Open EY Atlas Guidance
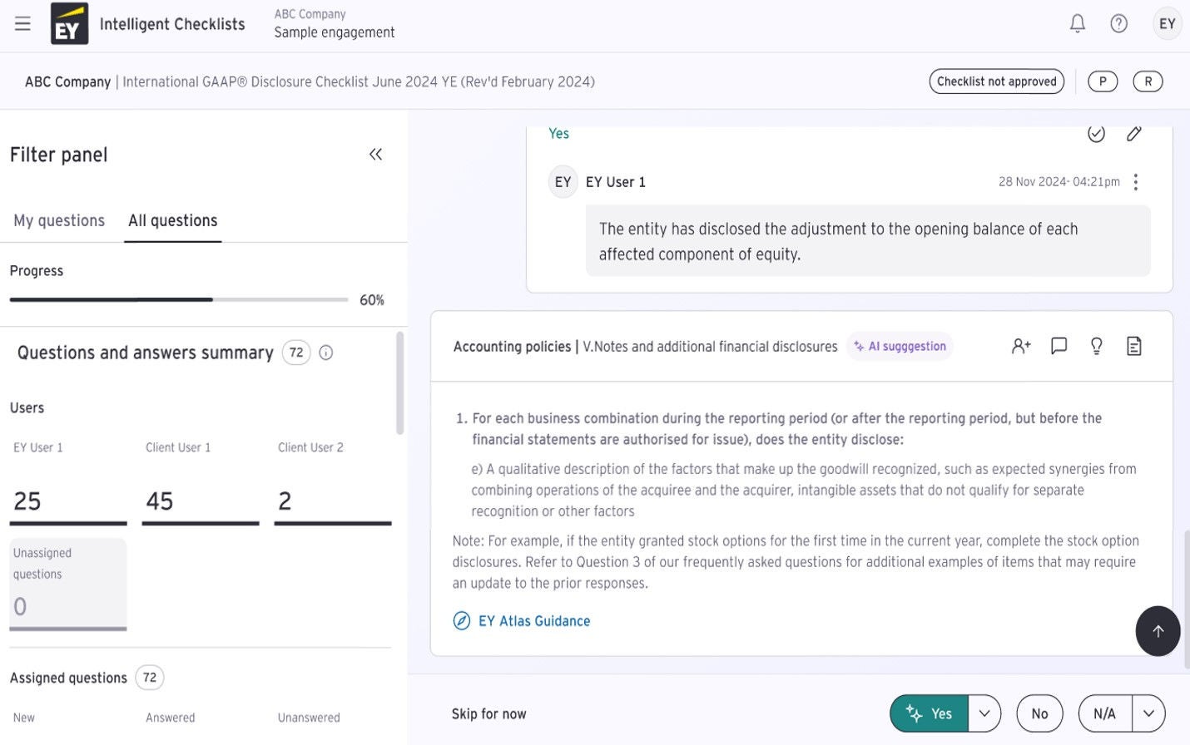The height and width of the screenshot is (745, 1190). pyautogui.click(x=533, y=620)
